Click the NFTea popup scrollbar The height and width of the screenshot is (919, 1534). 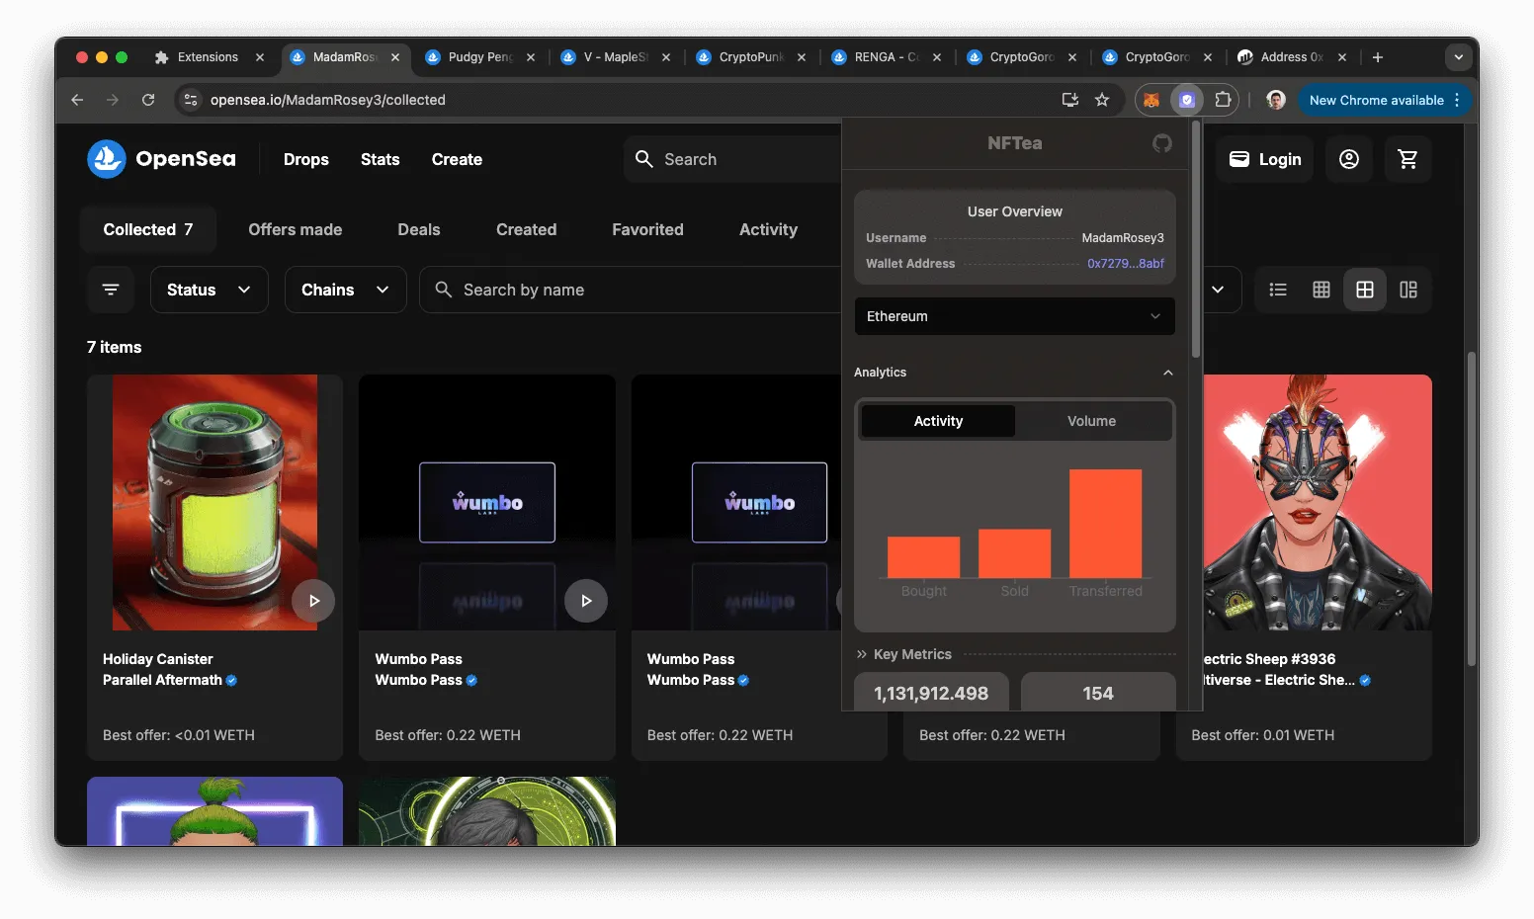(x=1196, y=240)
